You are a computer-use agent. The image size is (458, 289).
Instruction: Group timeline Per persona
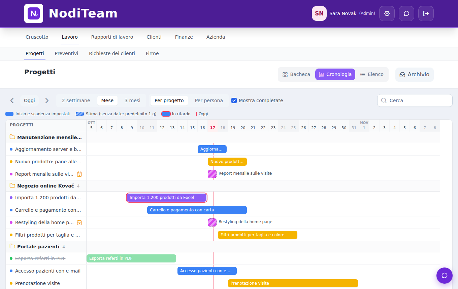pyautogui.click(x=209, y=100)
